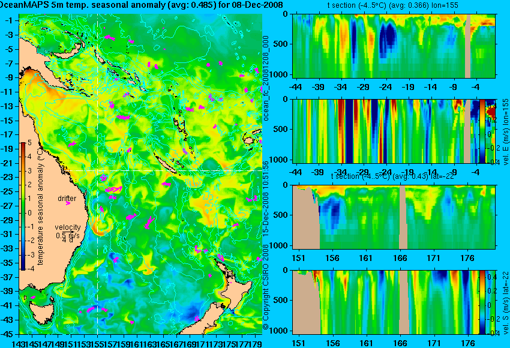Click the '5' value on temperature colorbar
This screenshot has height=348, width=510.
tap(29, 142)
